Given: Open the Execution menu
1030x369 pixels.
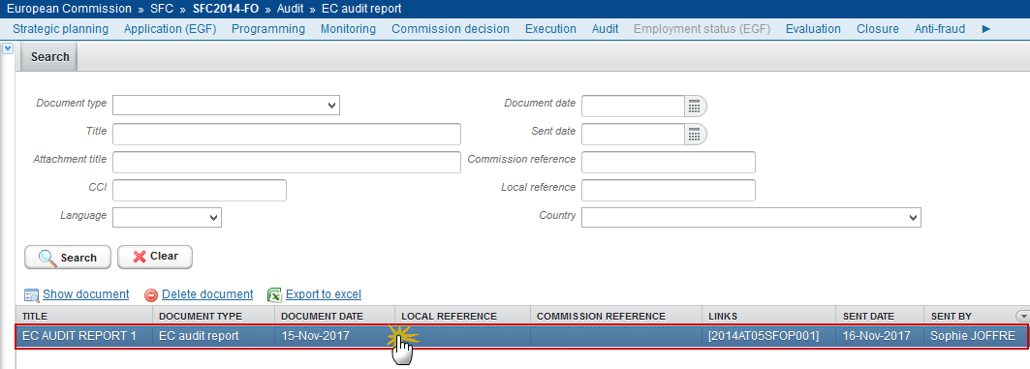Looking at the screenshot, I should click(550, 29).
